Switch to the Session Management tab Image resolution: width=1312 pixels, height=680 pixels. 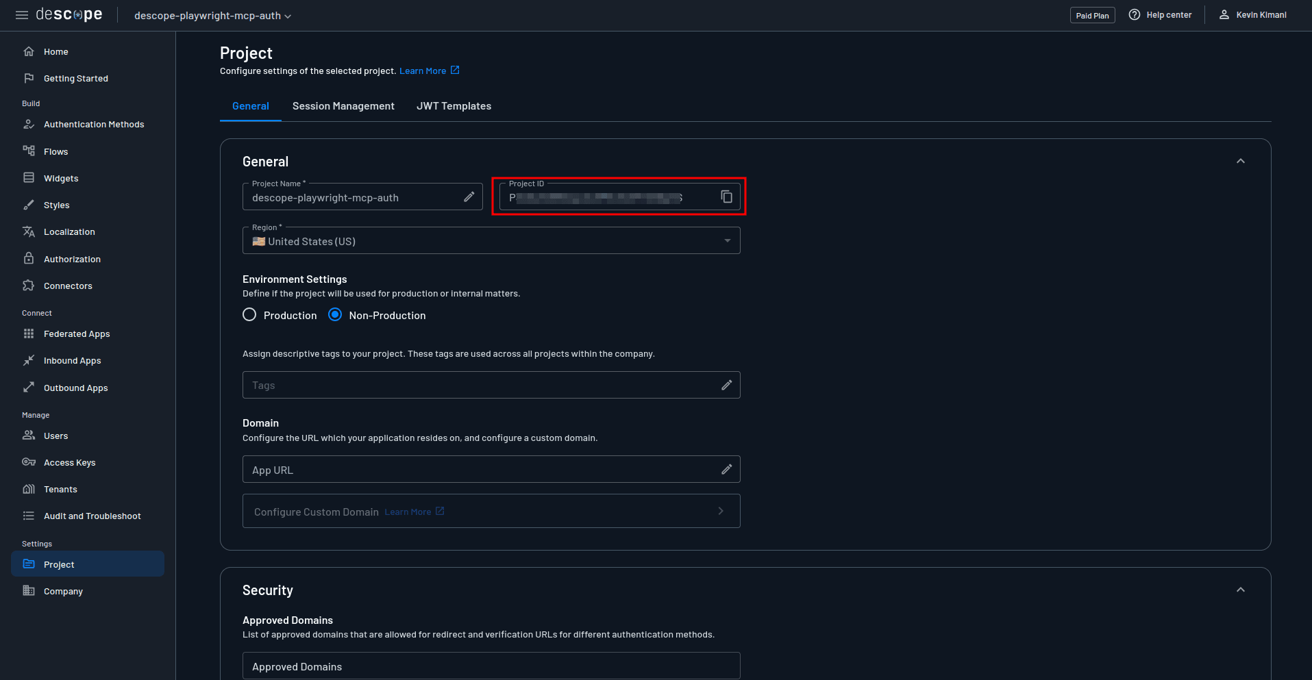click(343, 106)
